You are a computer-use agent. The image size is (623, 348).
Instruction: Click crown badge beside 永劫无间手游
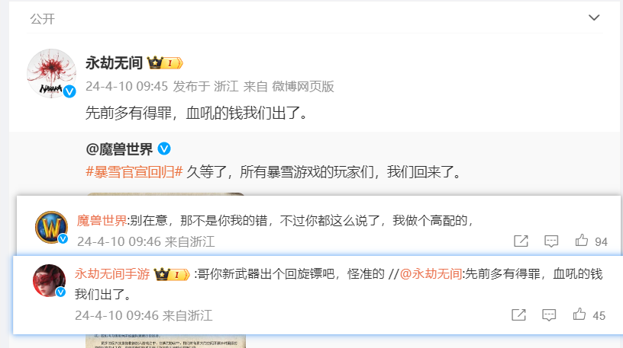tap(172, 274)
